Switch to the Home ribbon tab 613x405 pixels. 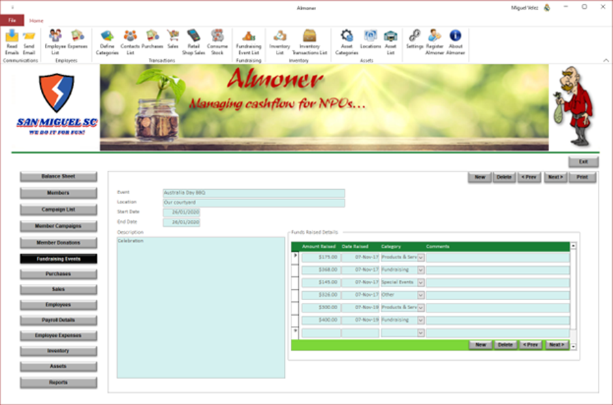coord(36,20)
